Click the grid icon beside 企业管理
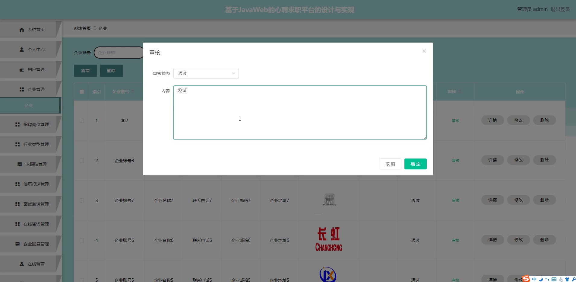Screen dimensions: 576x282 (x=22, y=89)
